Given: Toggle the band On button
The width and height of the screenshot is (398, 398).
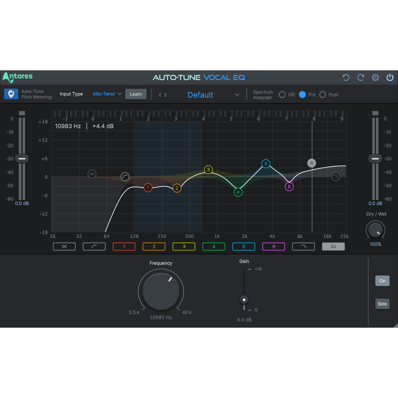Looking at the screenshot, I should 382,281.
